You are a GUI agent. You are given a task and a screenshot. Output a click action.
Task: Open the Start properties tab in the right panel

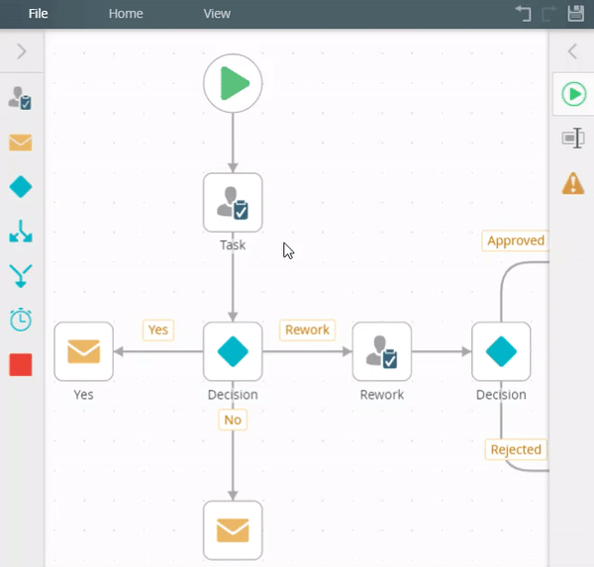pos(573,94)
